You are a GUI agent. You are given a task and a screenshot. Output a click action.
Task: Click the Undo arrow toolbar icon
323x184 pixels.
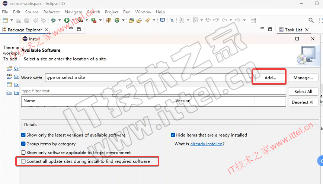[36, 20]
